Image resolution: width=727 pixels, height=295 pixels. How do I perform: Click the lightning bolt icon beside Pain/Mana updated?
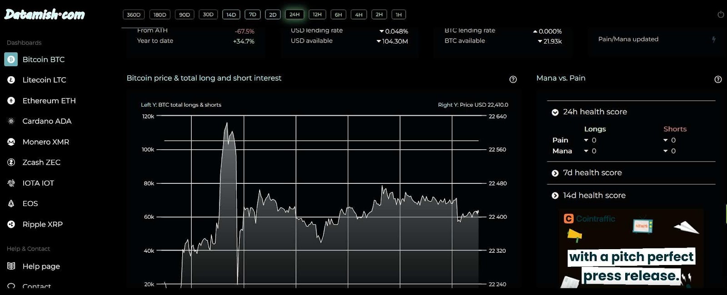714,39
